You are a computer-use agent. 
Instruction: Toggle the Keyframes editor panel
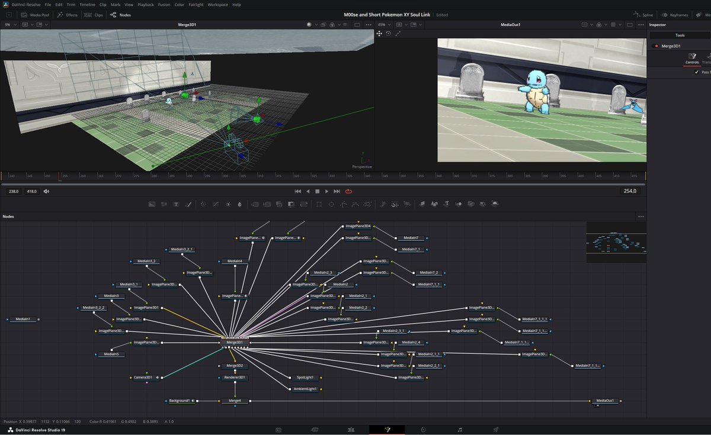tap(675, 14)
